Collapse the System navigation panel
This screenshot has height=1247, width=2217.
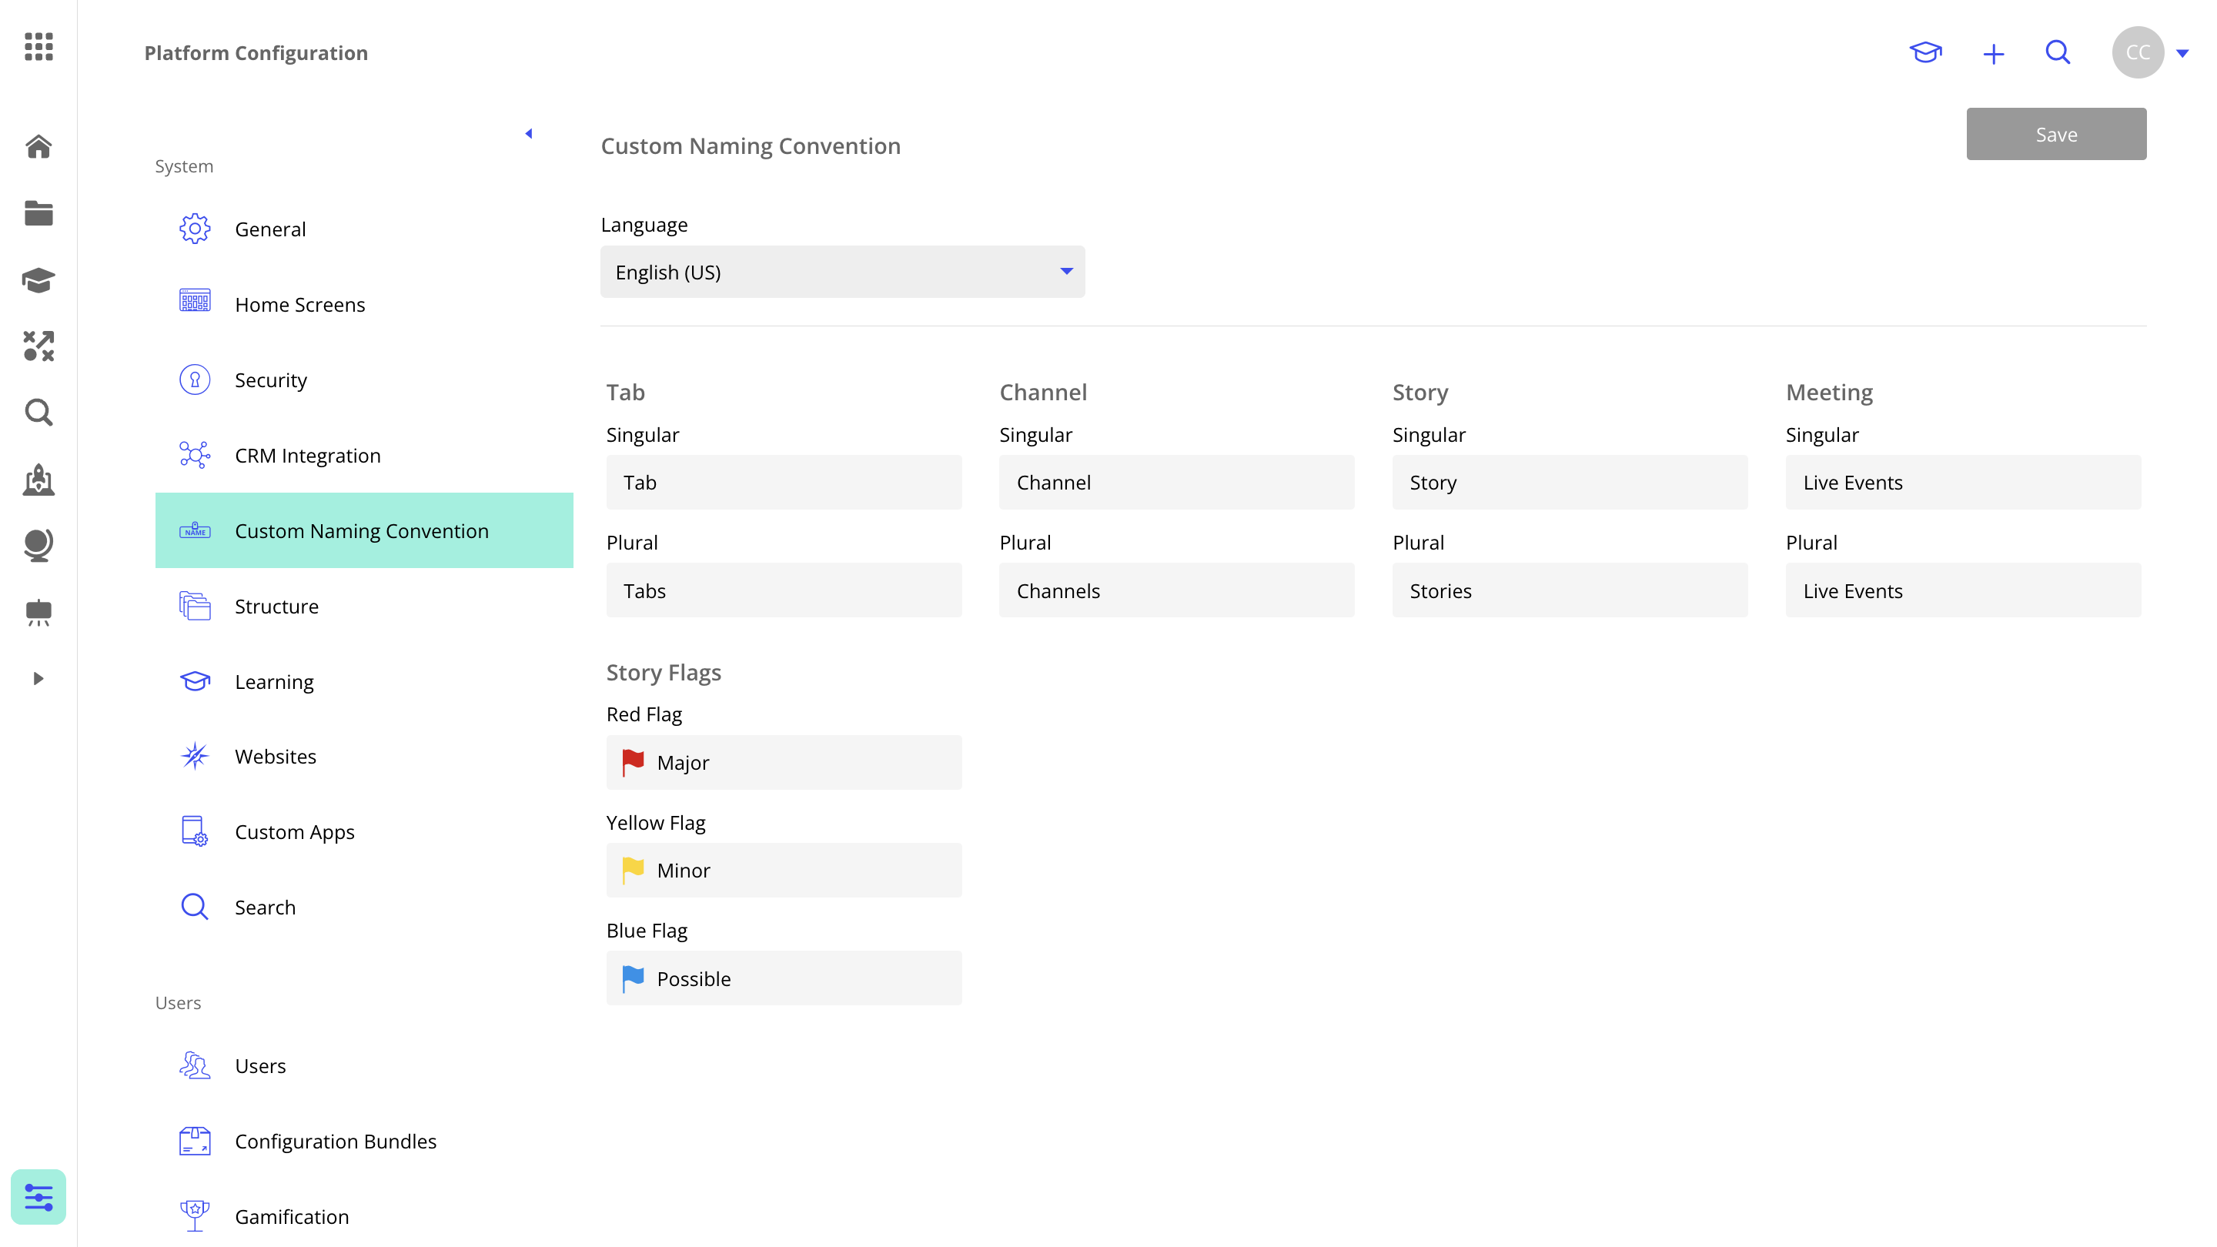tap(528, 133)
